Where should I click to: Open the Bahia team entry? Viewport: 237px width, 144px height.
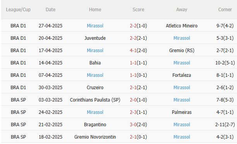tap(95, 63)
